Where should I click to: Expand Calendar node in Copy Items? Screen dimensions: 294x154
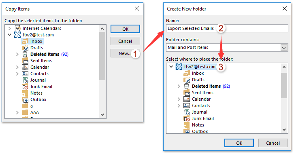pos(17,67)
